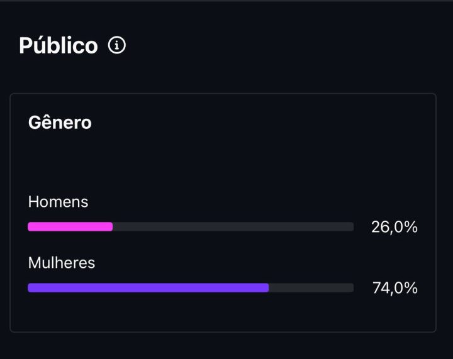Click the far right end of the Mulheres track
Viewport: 453px width, 359px height.
tap(351, 288)
